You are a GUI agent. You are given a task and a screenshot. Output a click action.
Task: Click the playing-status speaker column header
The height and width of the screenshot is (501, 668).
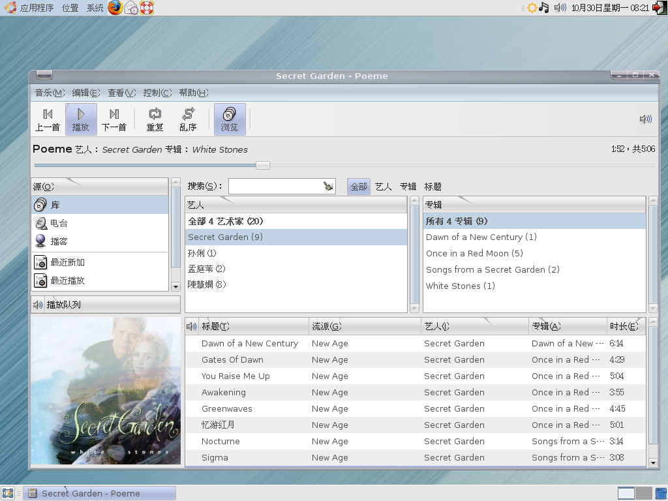coord(192,326)
